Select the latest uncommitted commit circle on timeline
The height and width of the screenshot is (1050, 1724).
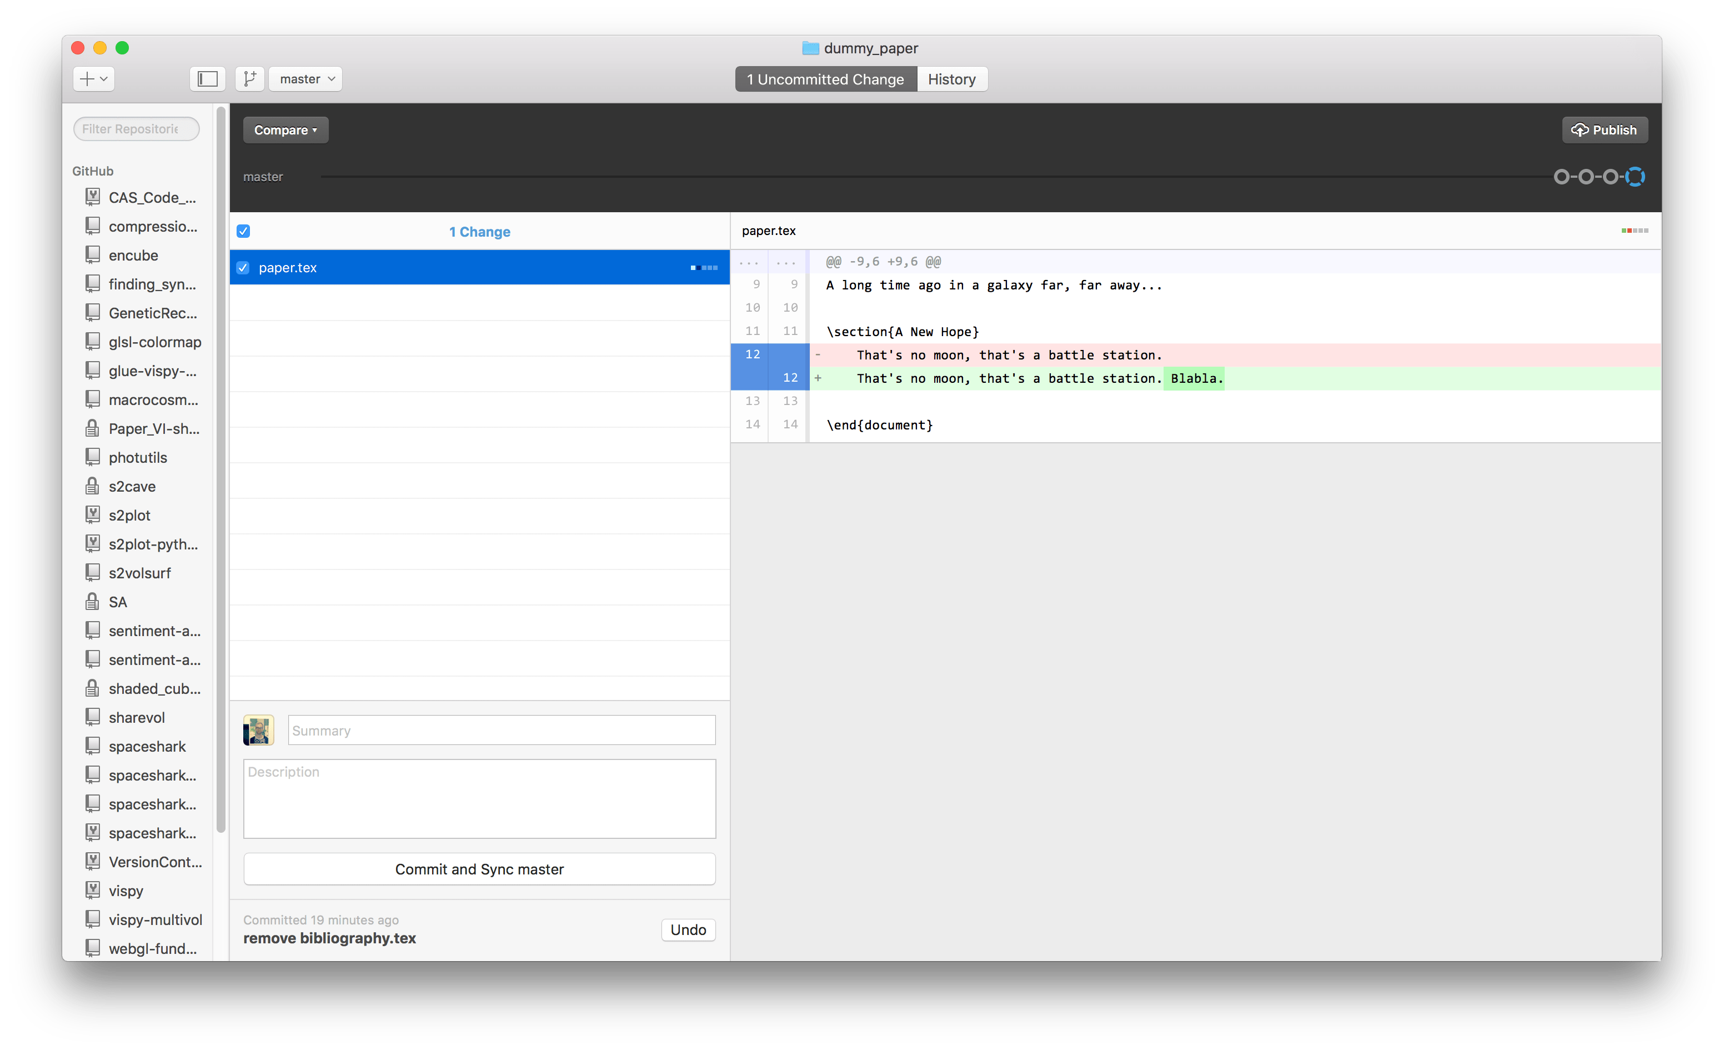(1635, 177)
